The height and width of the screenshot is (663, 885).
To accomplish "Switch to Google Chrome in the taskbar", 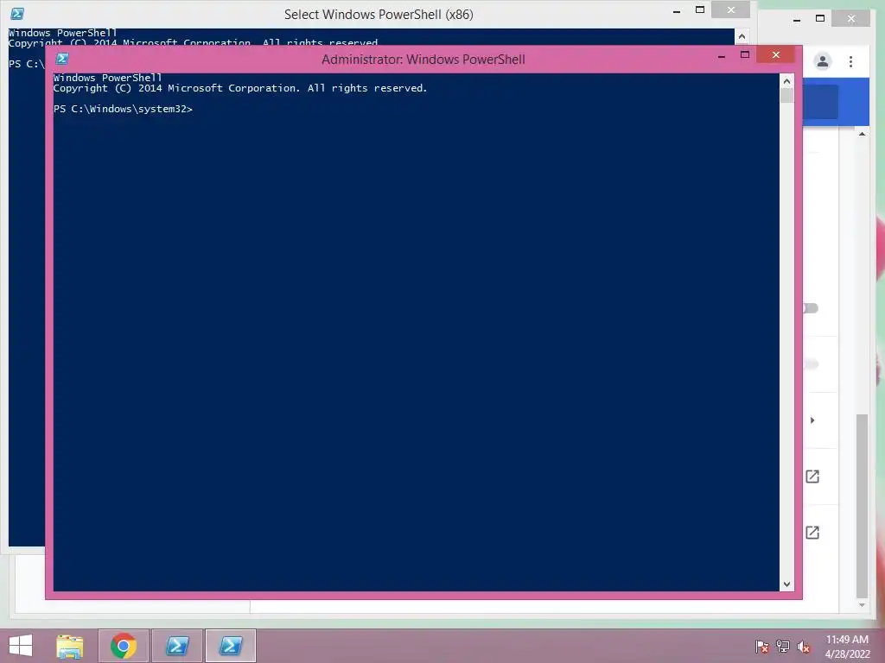I will pos(124,646).
